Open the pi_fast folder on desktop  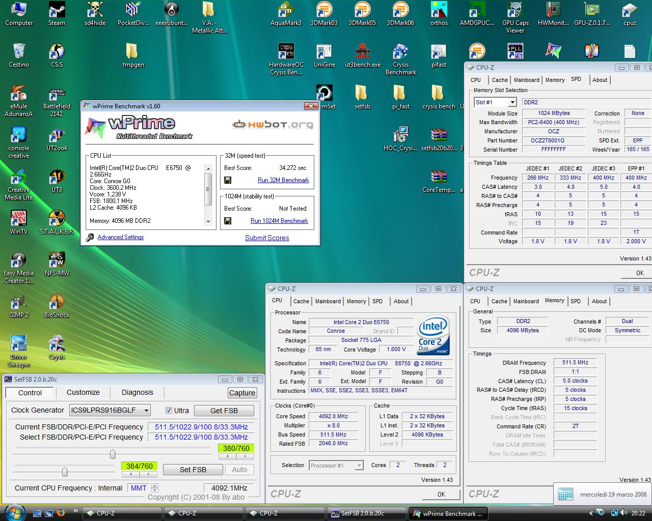[400, 97]
